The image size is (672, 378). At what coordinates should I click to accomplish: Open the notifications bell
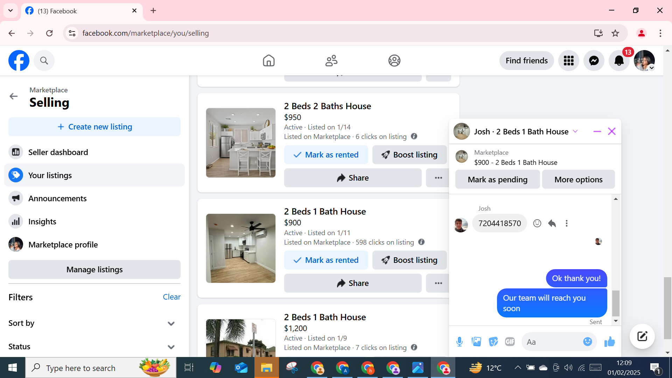point(619,61)
